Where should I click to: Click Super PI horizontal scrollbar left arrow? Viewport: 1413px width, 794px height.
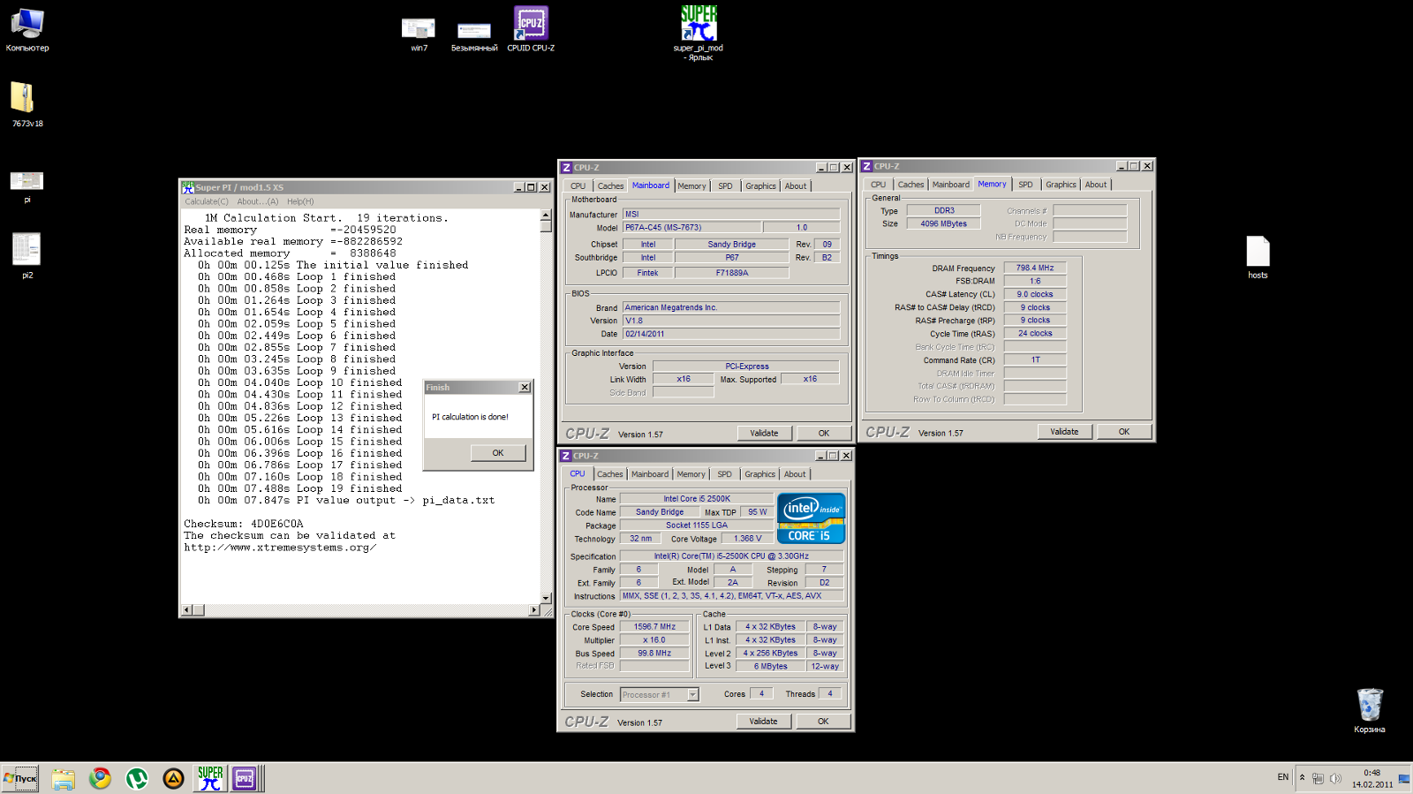click(x=186, y=609)
